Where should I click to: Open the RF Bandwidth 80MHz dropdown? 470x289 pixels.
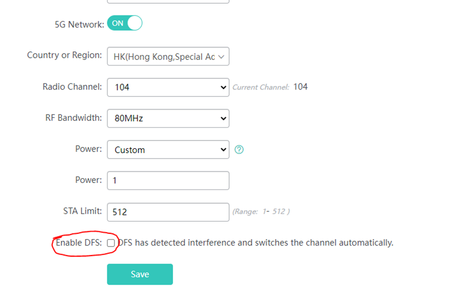(x=168, y=118)
